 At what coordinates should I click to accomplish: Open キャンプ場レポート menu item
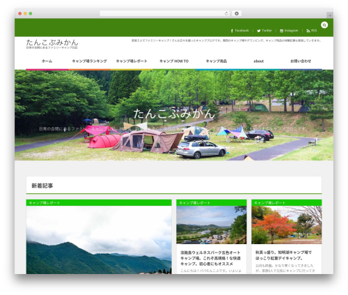[132, 61]
